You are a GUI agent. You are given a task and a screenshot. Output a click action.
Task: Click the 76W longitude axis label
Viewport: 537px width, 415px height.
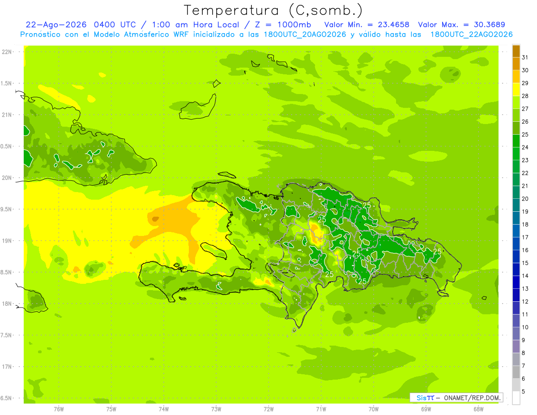pyautogui.click(x=59, y=409)
